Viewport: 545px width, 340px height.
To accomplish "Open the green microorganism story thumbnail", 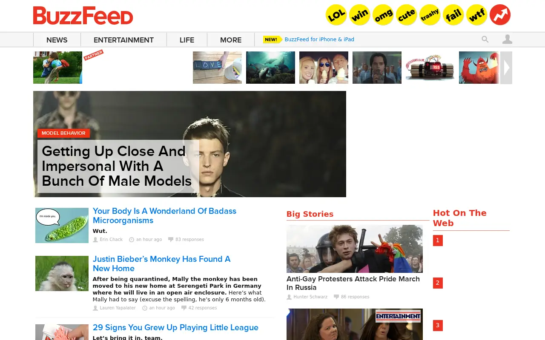I will (62, 225).
